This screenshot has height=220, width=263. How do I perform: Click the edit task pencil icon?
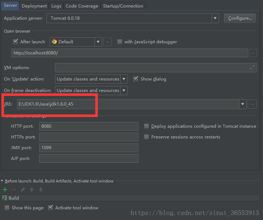click(23, 190)
